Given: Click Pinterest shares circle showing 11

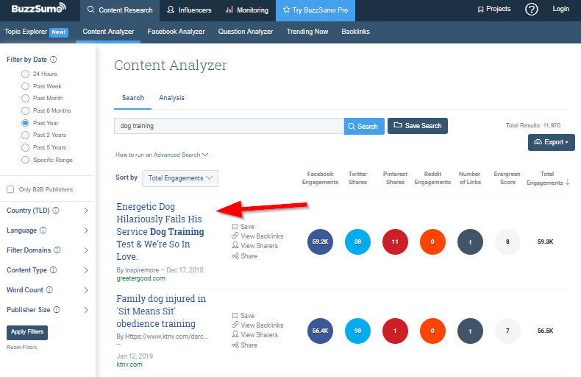Looking at the screenshot, I should 395,242.
